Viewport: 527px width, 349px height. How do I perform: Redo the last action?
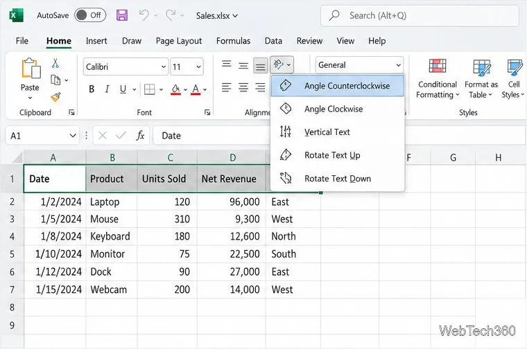coord(171,15)
